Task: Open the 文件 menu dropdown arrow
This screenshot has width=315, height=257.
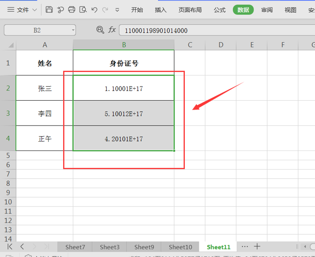Action: click(35, 10)
